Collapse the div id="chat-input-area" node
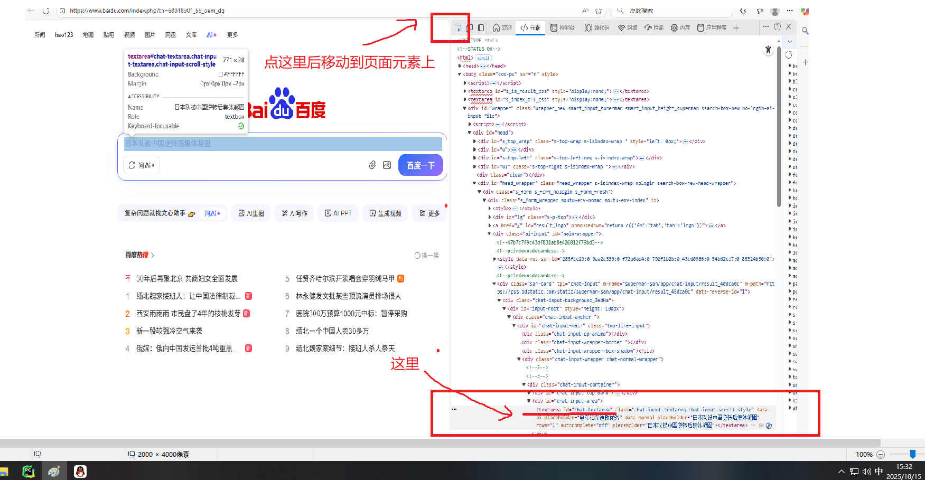The image size is (925, 480). [x=529, y=401]
